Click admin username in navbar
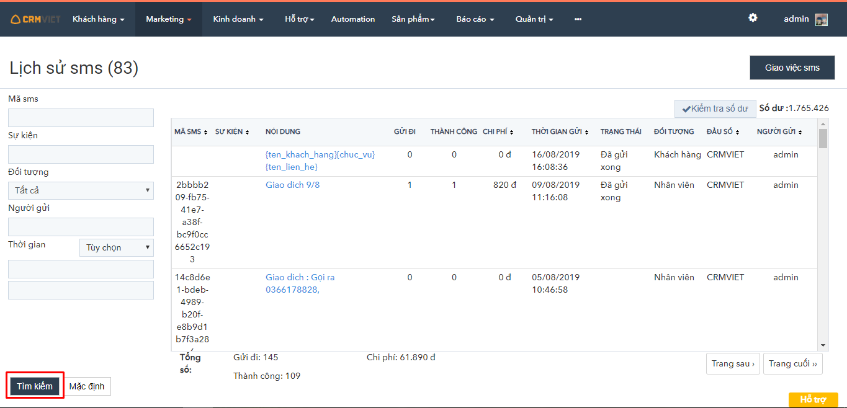 click(x=796, y=19)
